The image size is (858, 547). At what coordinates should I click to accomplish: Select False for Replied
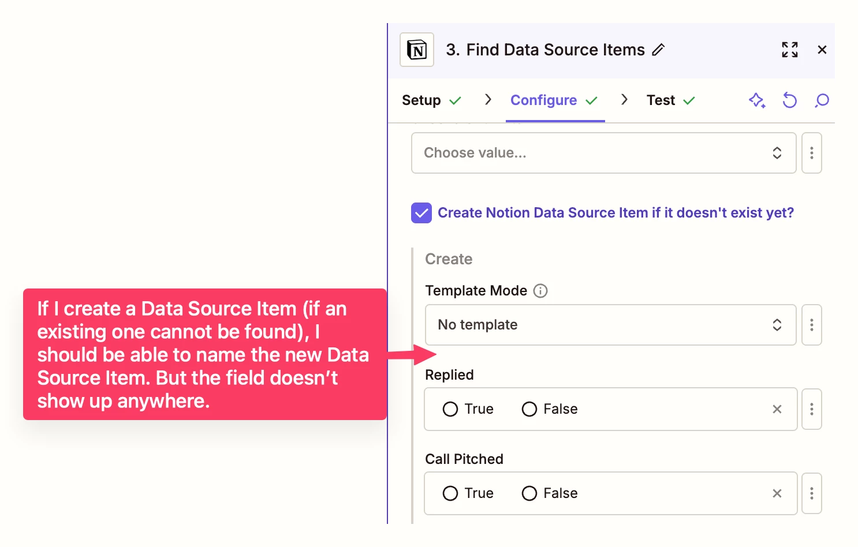click(529, 409)
